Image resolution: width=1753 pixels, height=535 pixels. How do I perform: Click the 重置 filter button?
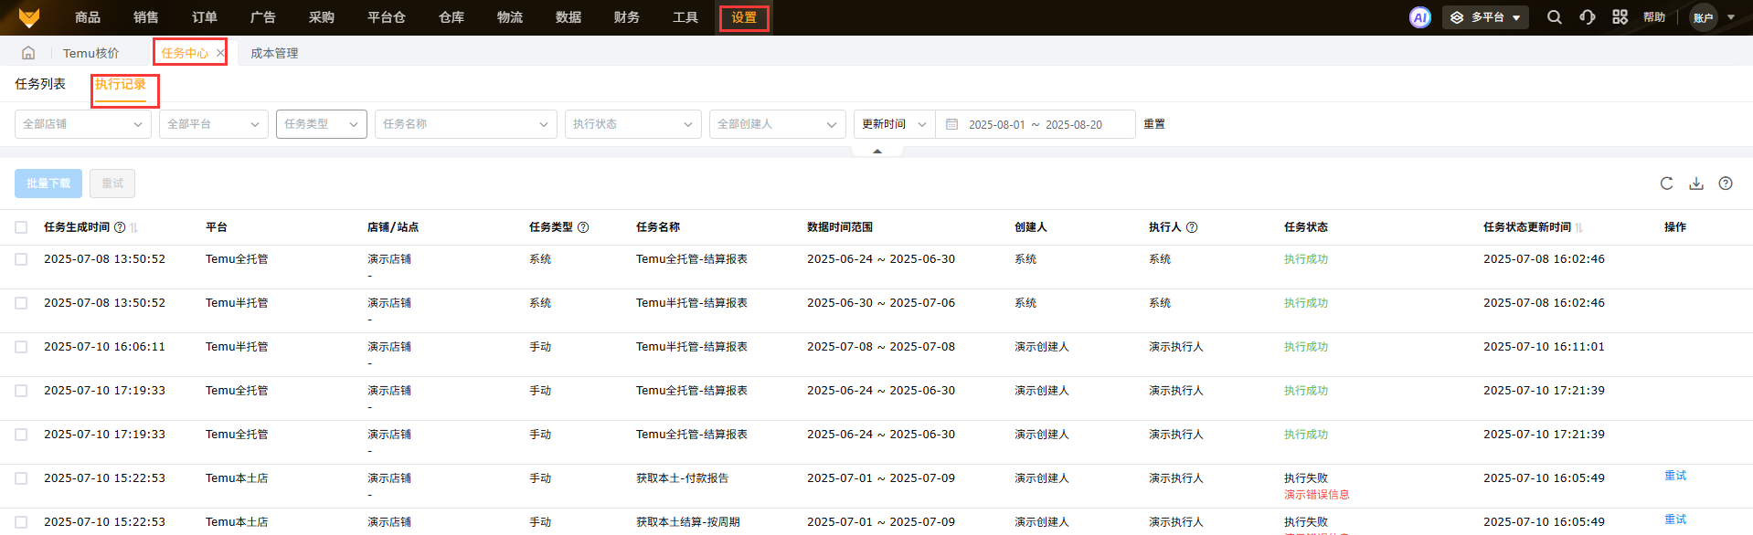point(1153,124)
